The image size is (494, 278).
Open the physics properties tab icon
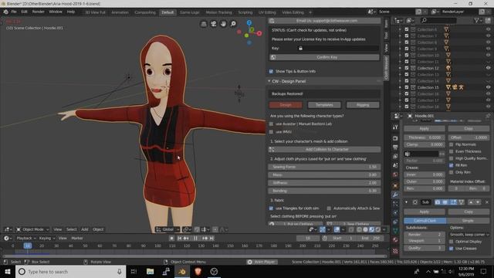tap(395, 213)
